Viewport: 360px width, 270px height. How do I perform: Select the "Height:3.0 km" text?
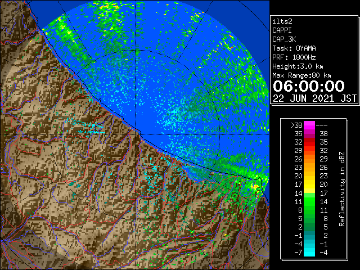pyautogui.click(x=298, y=66)
